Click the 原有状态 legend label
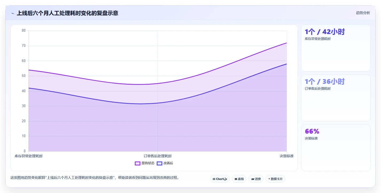The width and height of the screenshot is (381, 193). pyautogui.click(x=148, y=163)
